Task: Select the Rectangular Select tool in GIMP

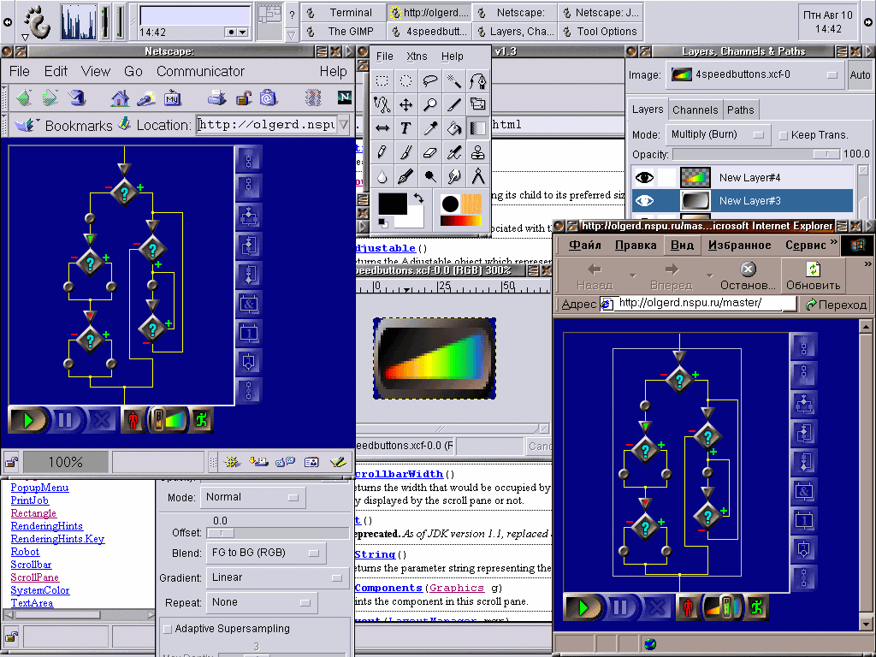Action: 382,81
